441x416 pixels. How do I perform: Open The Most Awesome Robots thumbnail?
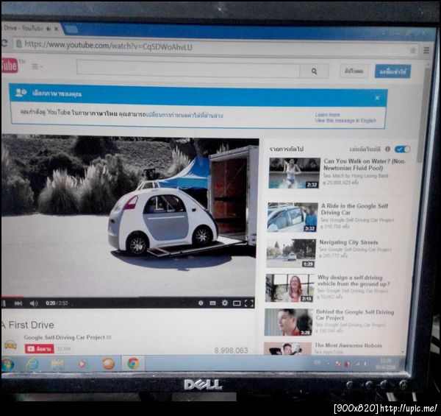287,348
